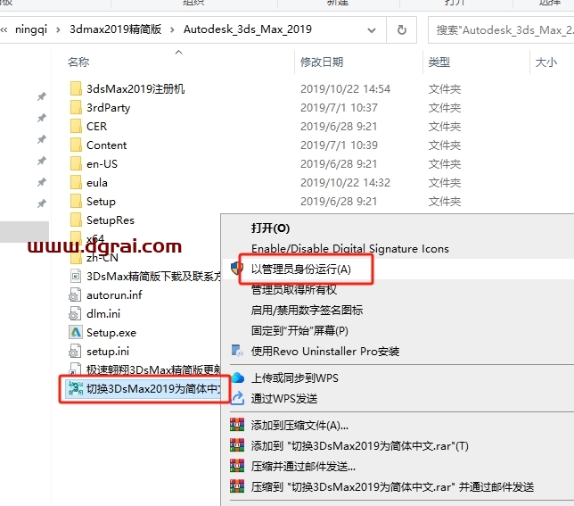Select the Setup.exe file name
This screenshot has width=574, height=506.
[x=111, y=333]
